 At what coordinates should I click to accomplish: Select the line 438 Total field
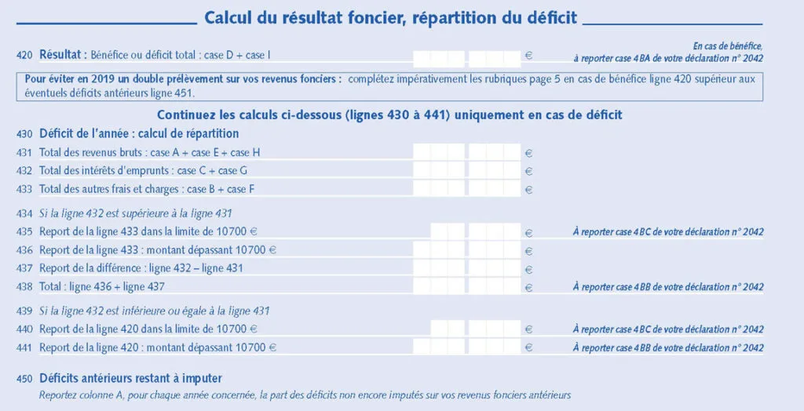(467, 286)
